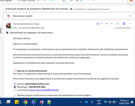This screenshot has height=106, width=135.
Task: Open the flag options dropdown arrow
Action: (48, 1)
